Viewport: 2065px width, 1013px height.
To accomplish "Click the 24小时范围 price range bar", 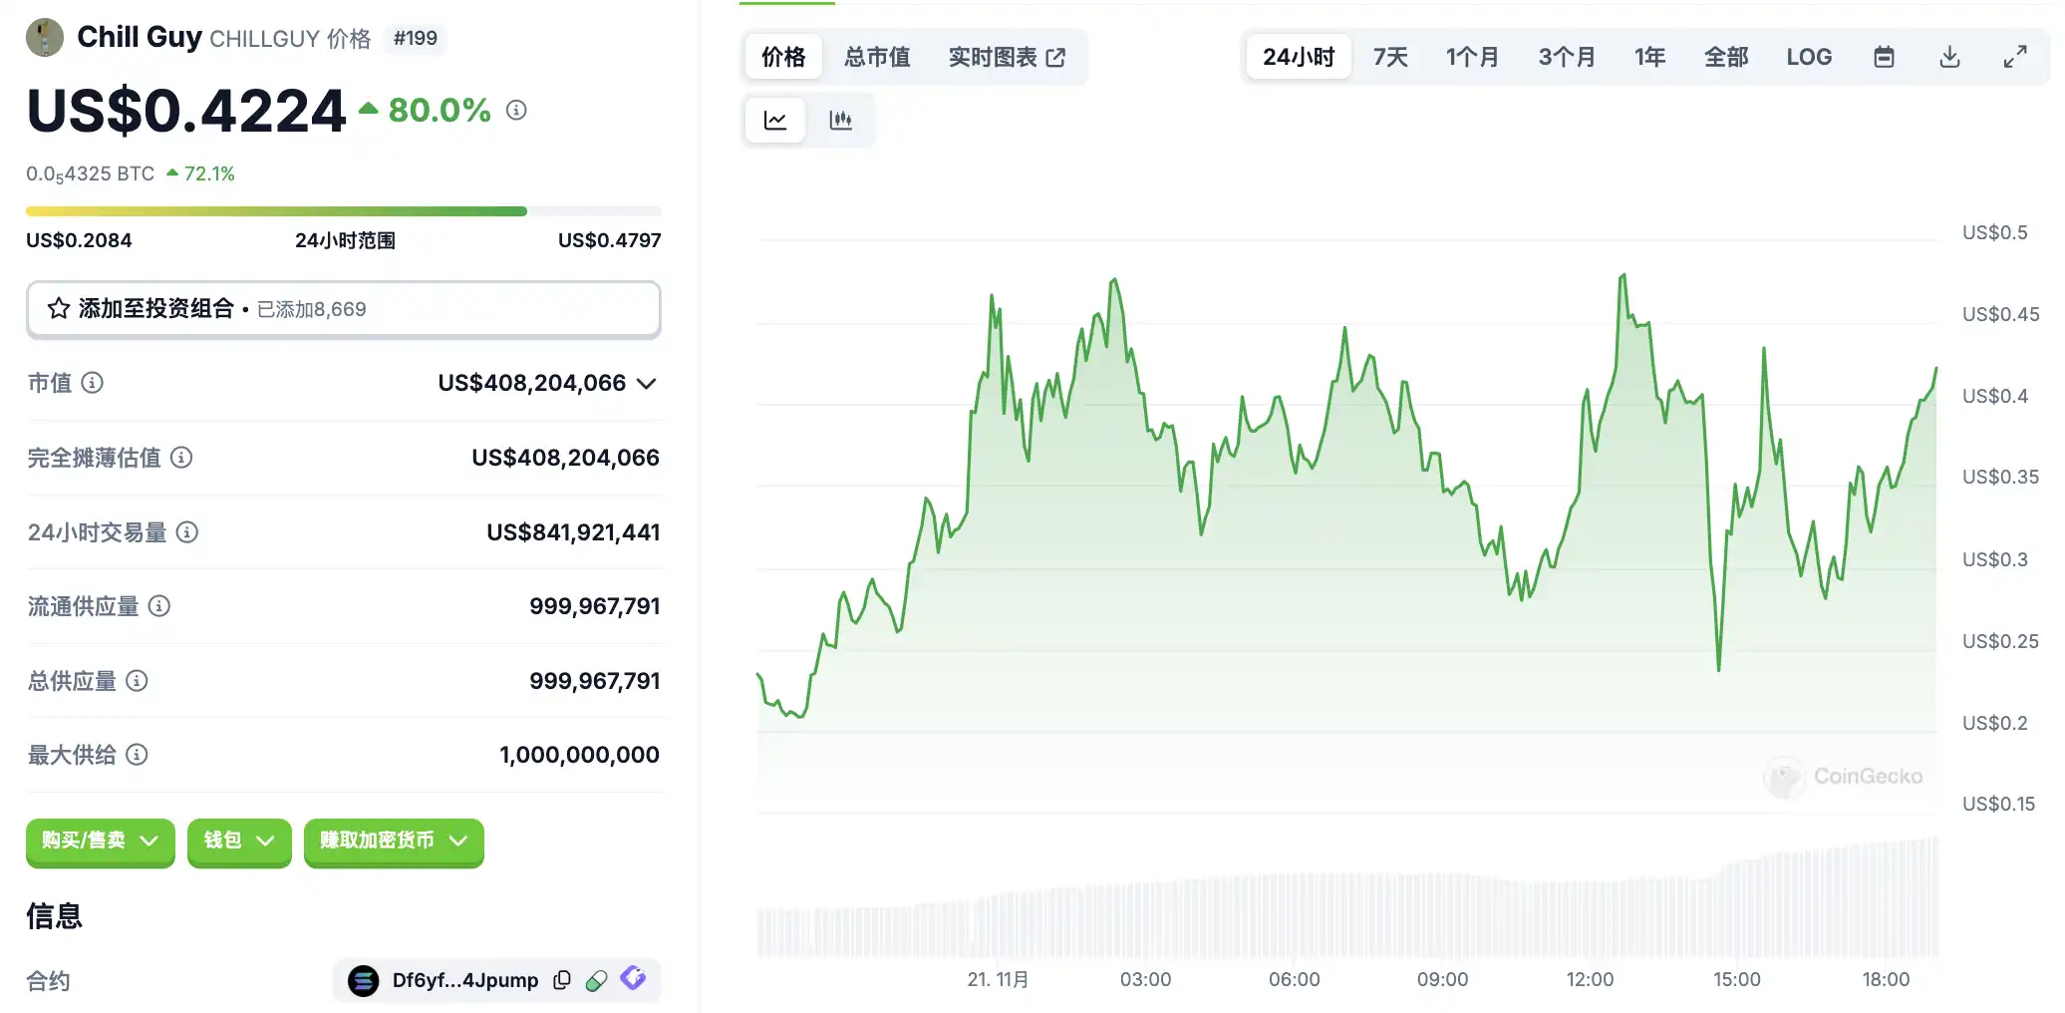I will tap(343, 211).
